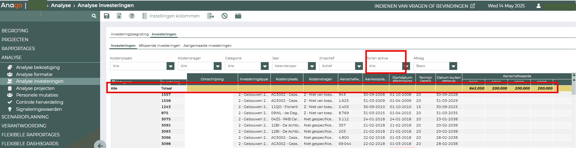Open help via question mark icon
This screenshot has width=576, height=148.
[132, 16]
